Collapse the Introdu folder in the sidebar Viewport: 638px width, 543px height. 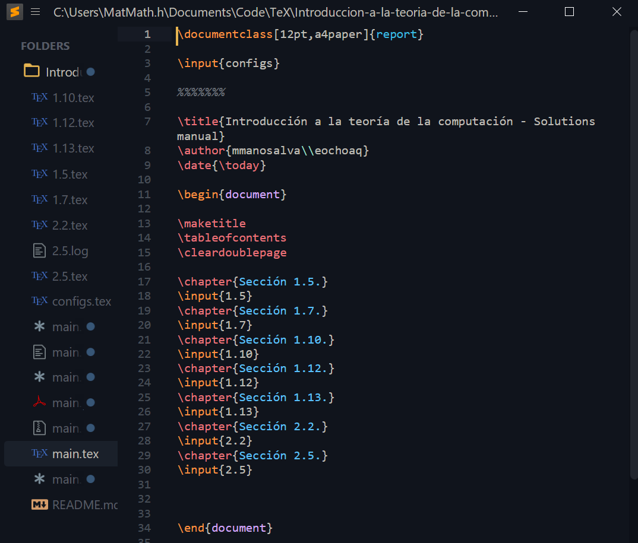coord(31,71)
